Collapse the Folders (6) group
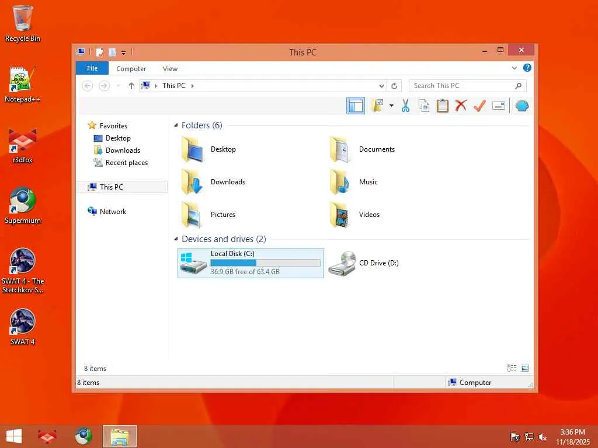598x448 pixels. pos(176,125)
